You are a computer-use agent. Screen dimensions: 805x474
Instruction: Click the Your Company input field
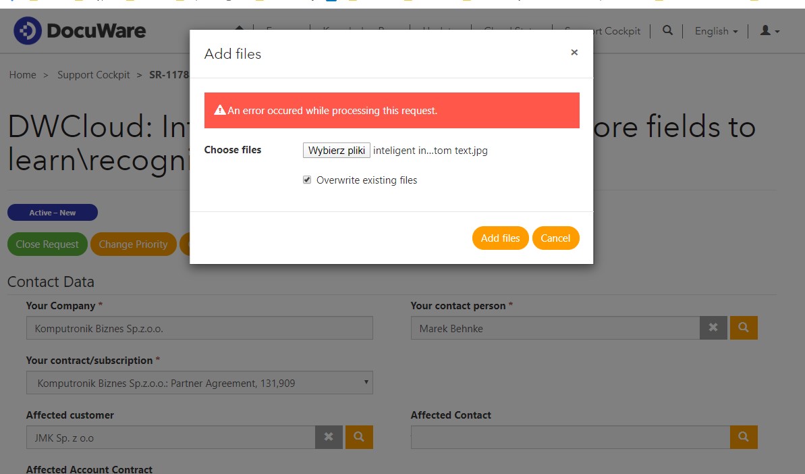199,328
